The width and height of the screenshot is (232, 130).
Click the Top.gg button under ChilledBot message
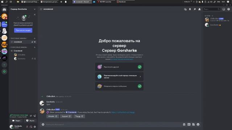79,116
